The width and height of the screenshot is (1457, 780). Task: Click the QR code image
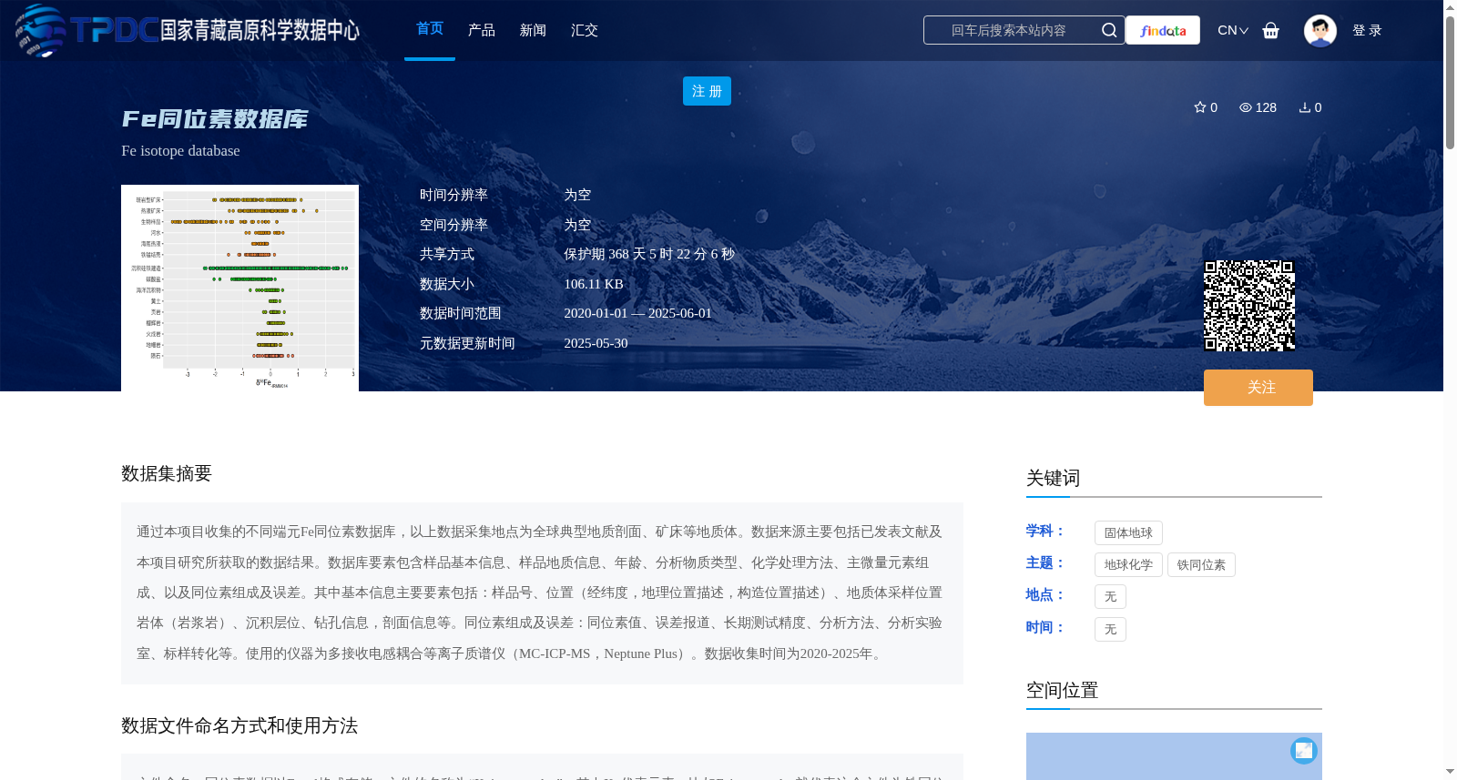(1249, 306)
